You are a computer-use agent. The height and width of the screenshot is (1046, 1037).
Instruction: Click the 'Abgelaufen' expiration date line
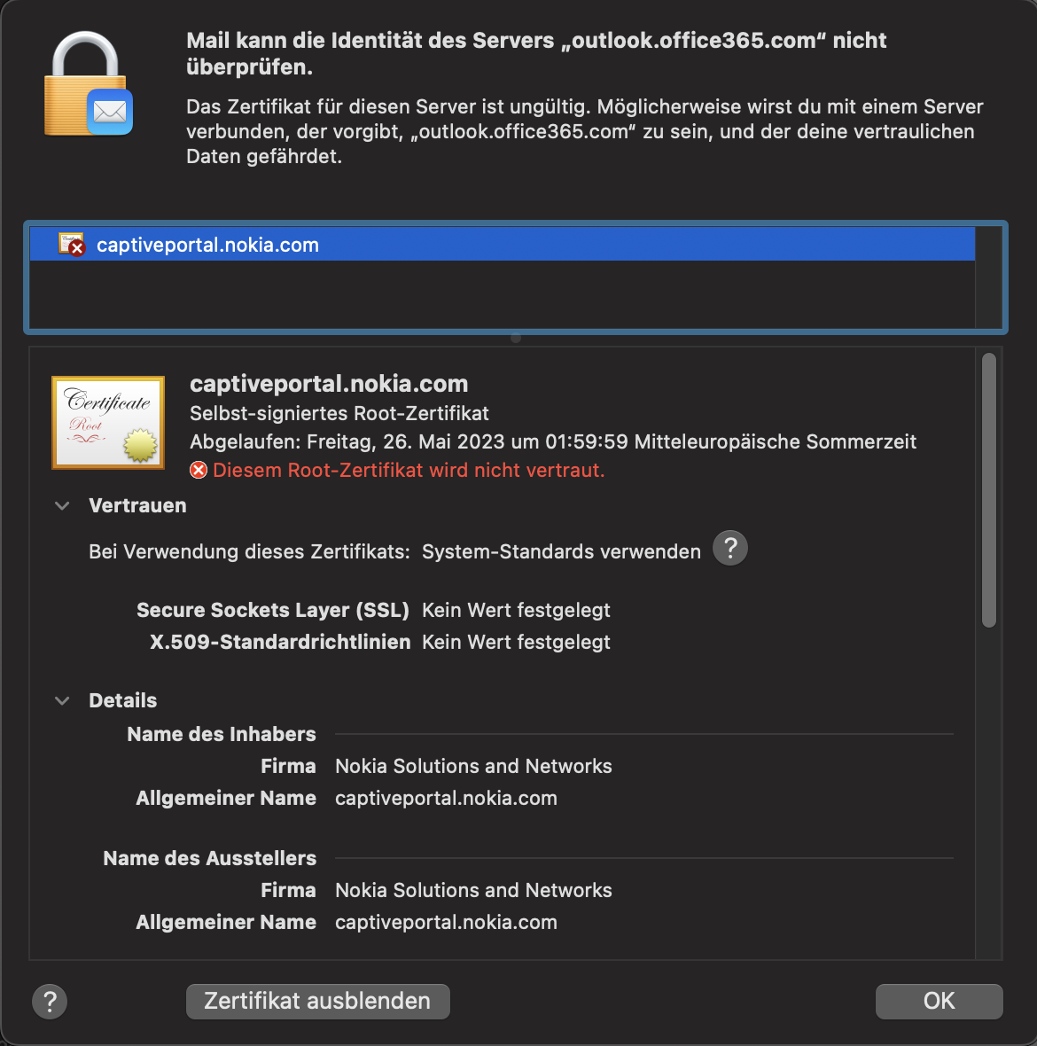click(553, 441)
